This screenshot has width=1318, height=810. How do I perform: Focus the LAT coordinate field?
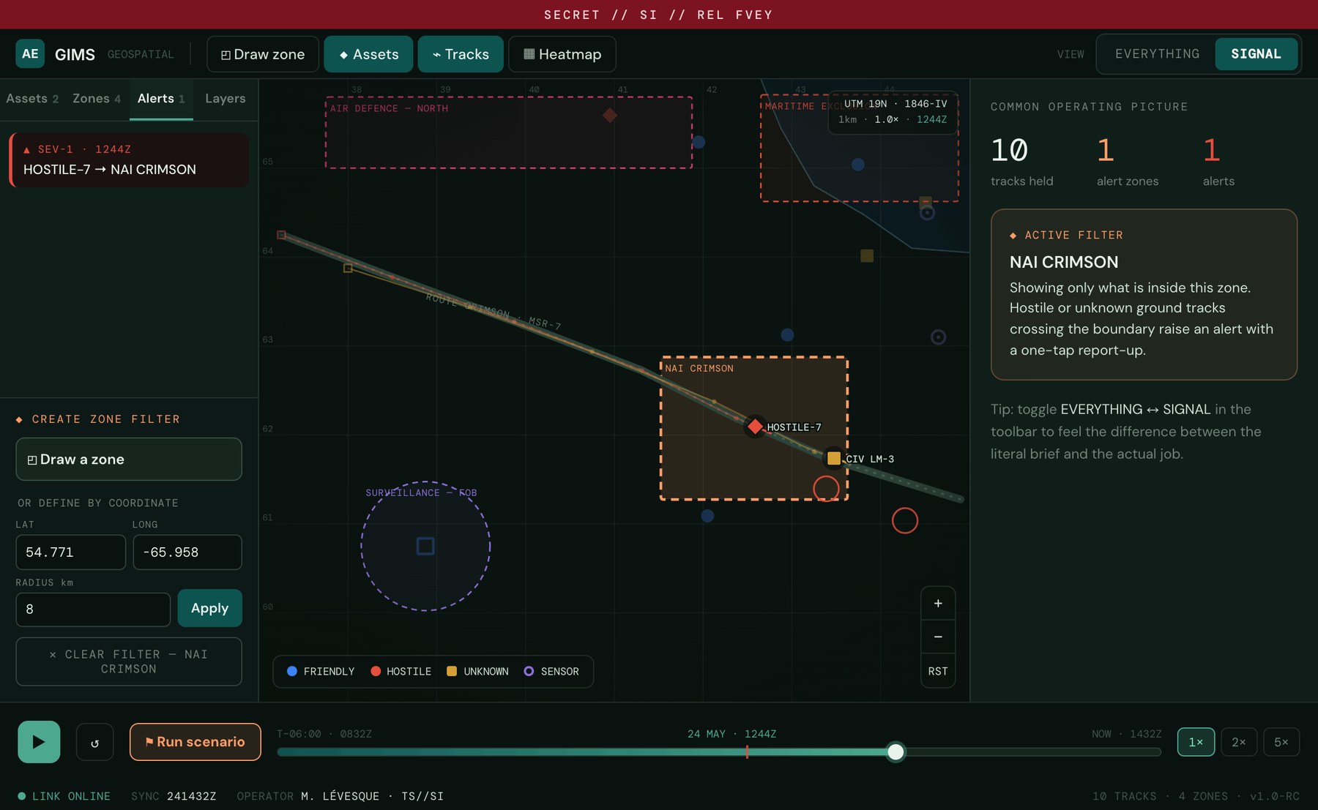click(x=70, y=552)
